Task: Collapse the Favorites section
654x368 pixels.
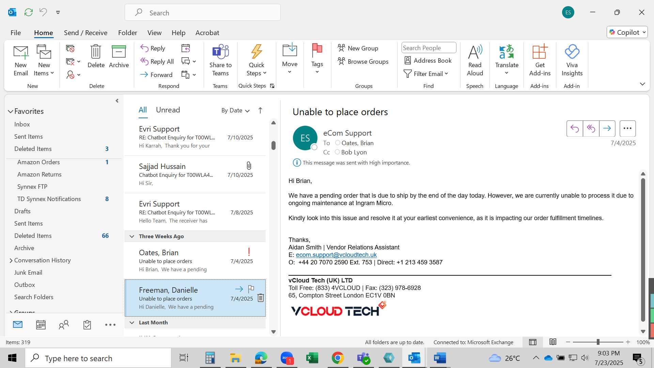Action: pos(11,111)
